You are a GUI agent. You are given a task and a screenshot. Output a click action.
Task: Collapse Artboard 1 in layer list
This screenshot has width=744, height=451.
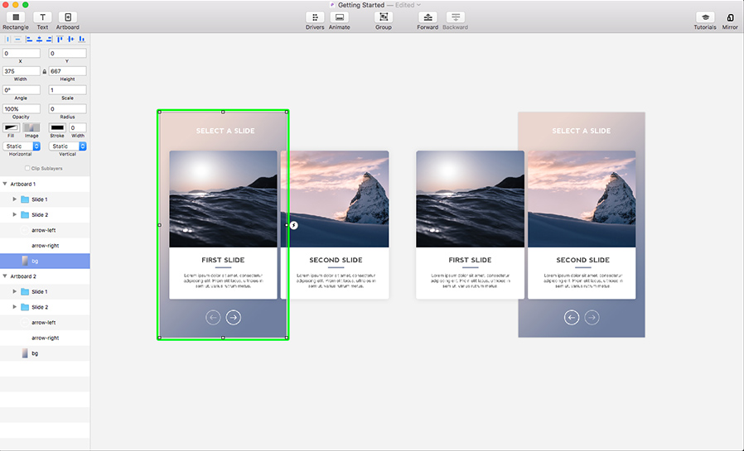pyautogui.click(x=5, y=184)
